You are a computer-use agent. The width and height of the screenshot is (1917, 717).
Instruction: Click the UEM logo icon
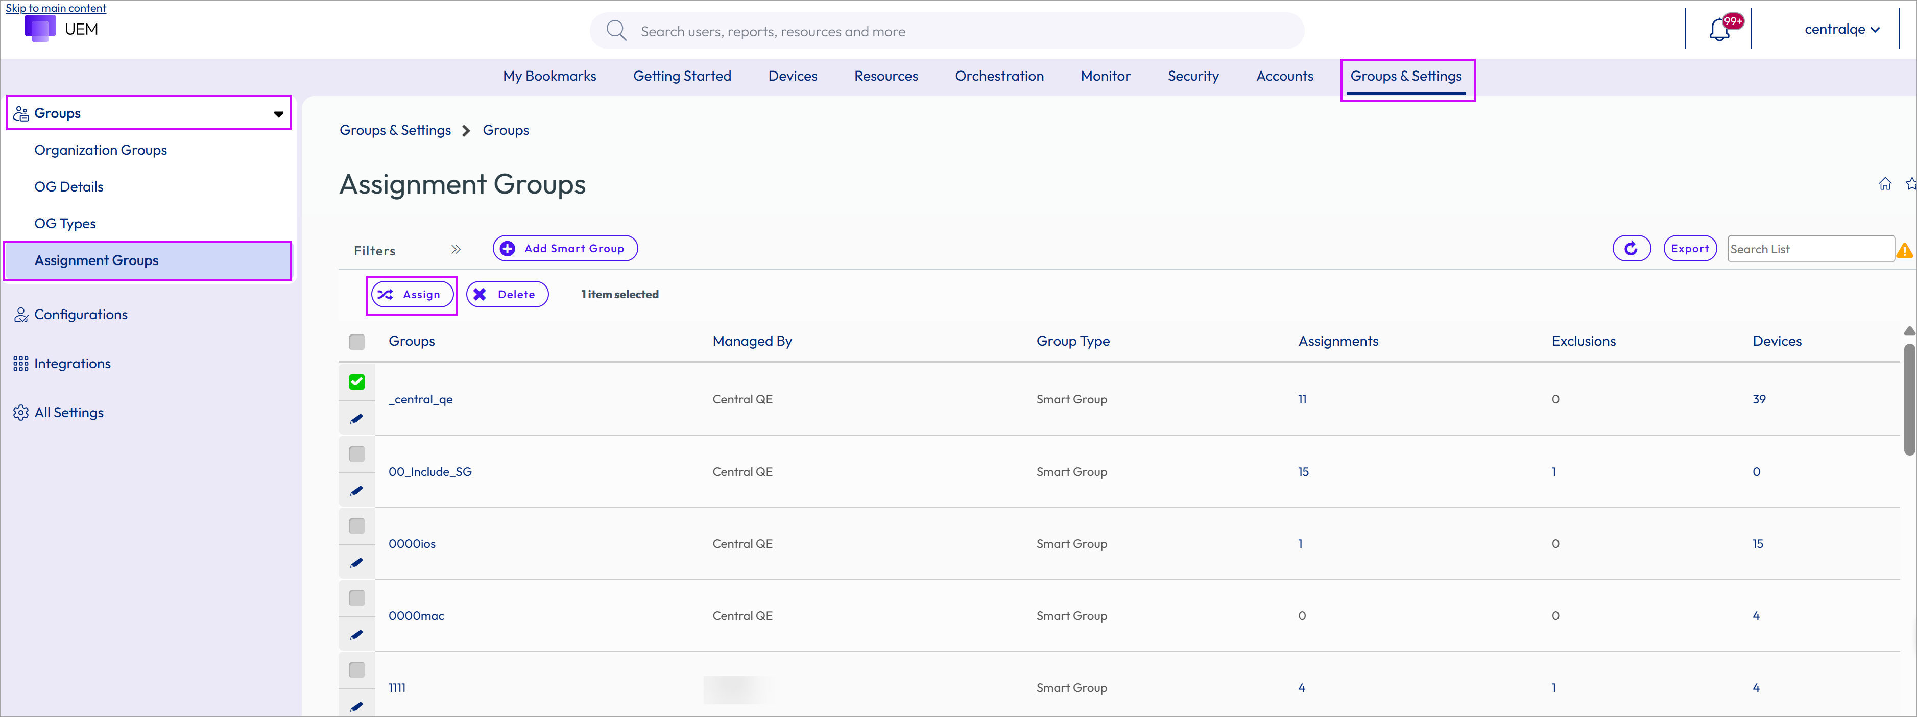pos(39,28)
